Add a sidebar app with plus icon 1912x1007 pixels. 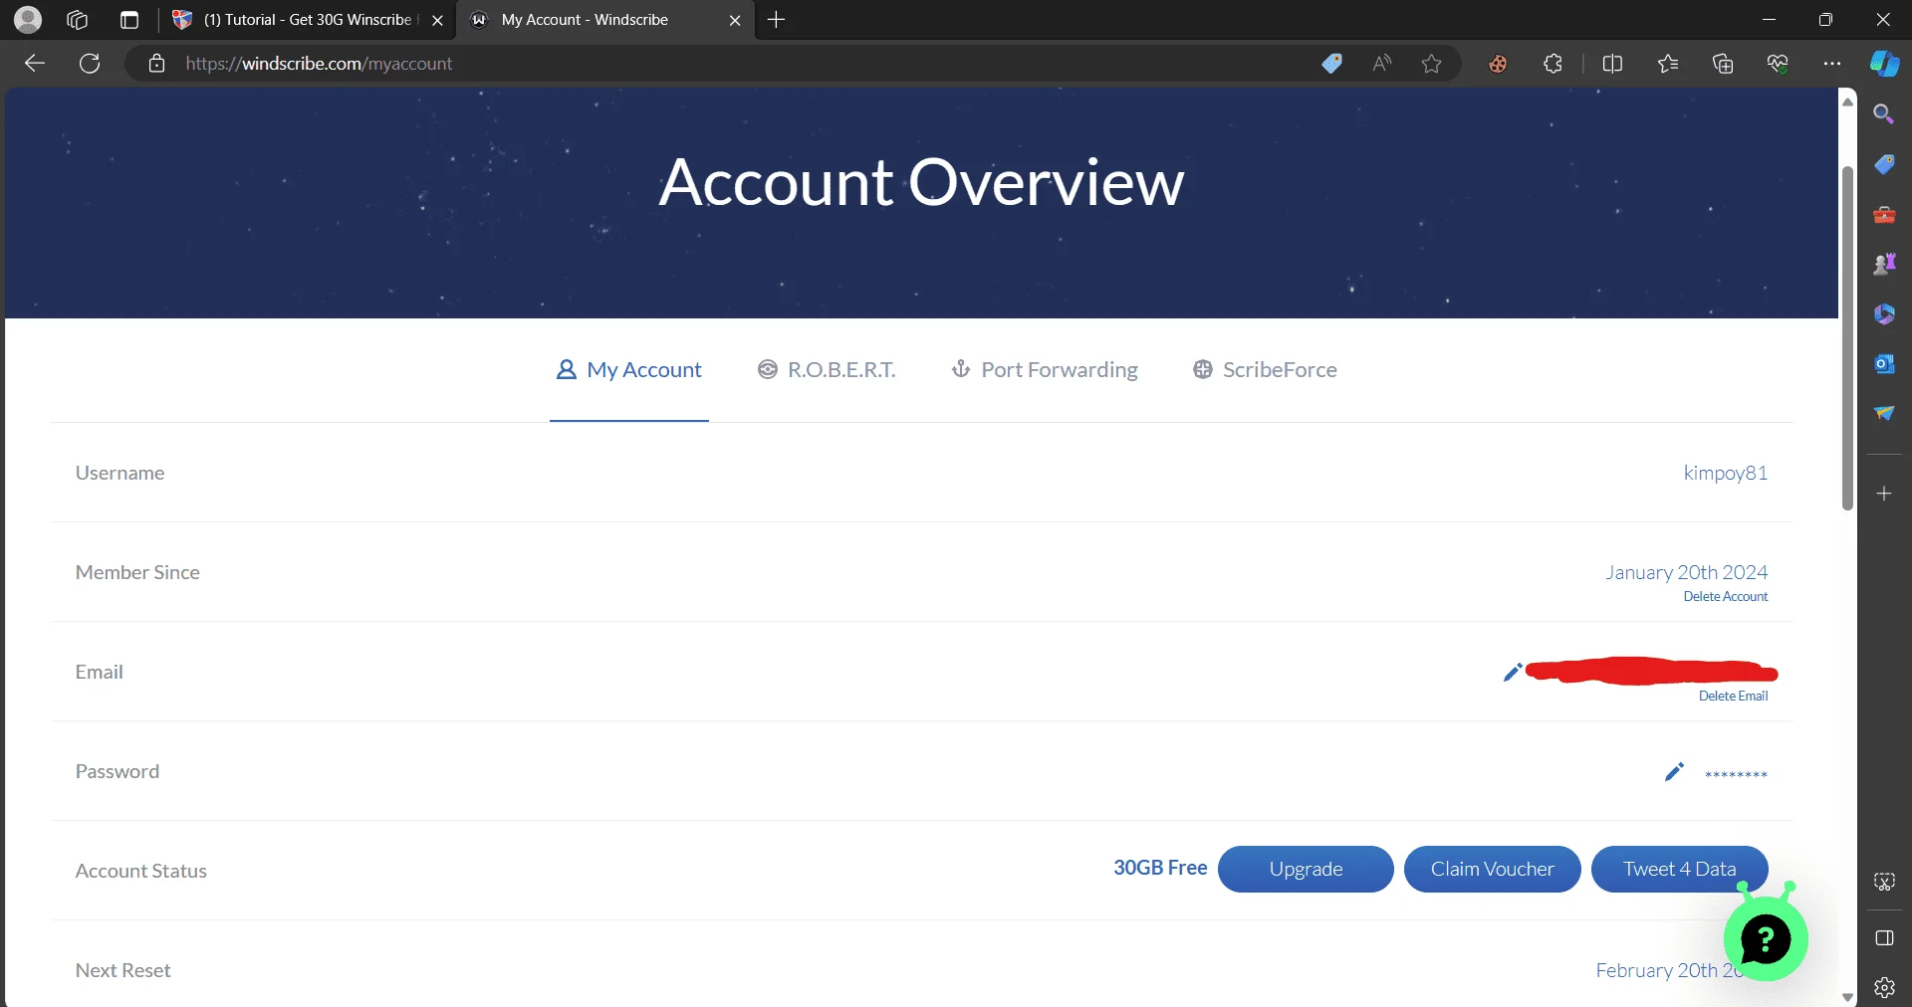pyautogui.click(x=1884, y=494)
